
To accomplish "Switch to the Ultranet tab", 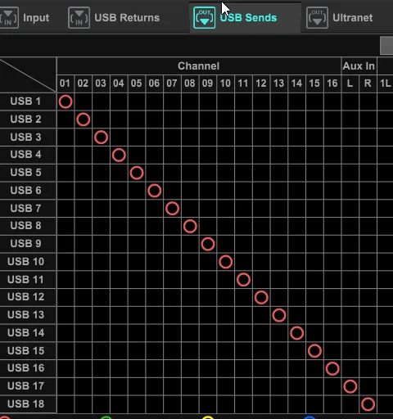I will pyautogui.click(x=352, y=18).
